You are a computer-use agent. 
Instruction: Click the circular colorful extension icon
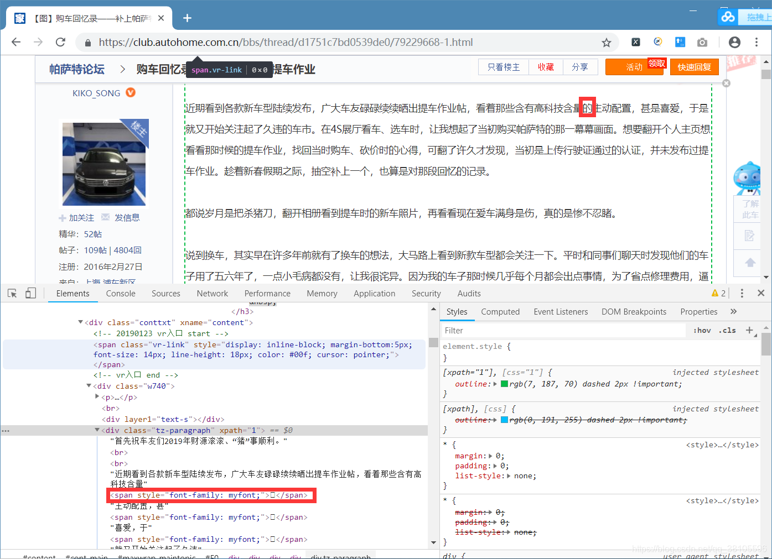click(x=658, y=41)
